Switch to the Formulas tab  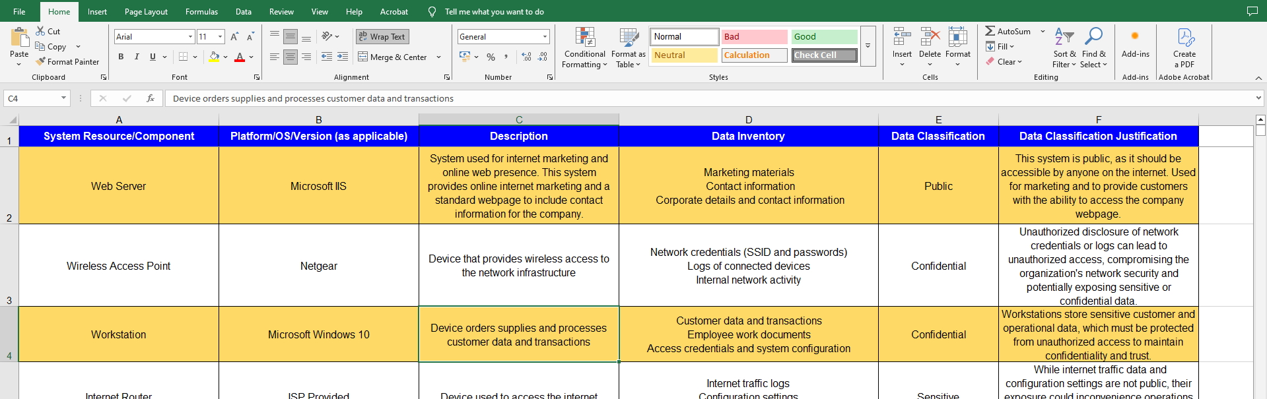201,11
